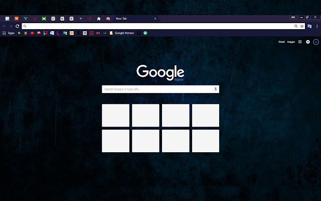Open the Google apps grid
This screenshot has width=321, height=201.
300,42
